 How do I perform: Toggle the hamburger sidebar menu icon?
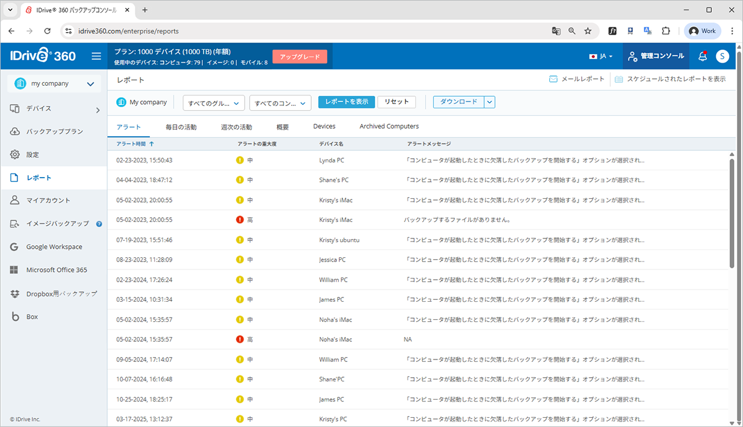click(96, 57)
